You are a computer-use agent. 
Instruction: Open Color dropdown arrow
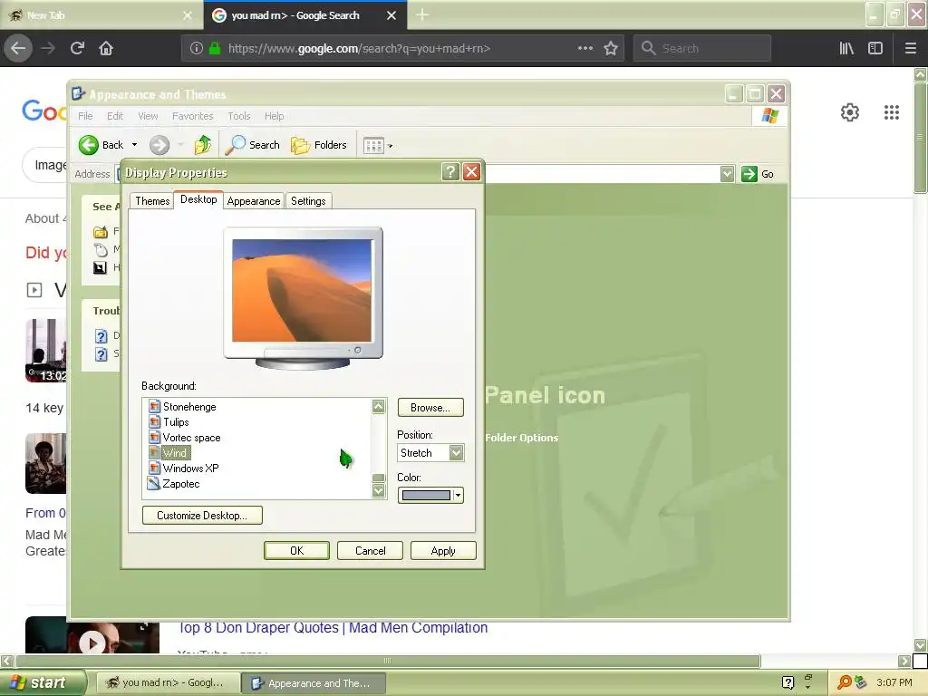coord(458,496)
